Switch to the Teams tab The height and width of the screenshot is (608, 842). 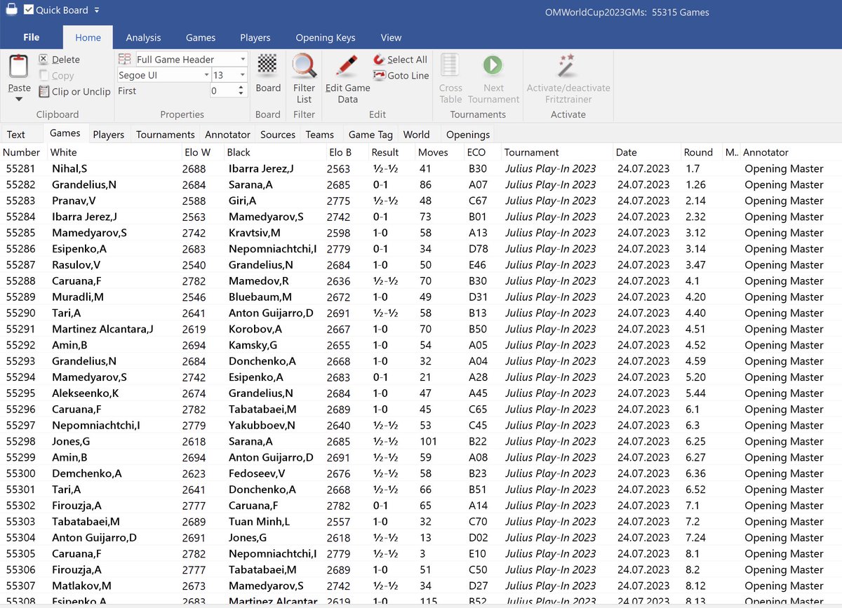[320, 135]
